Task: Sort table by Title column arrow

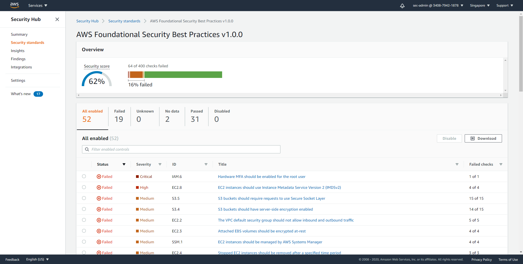Action: [457, 164]
